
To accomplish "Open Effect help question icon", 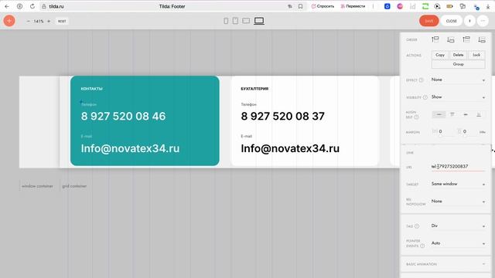I will tap(421, 80).
